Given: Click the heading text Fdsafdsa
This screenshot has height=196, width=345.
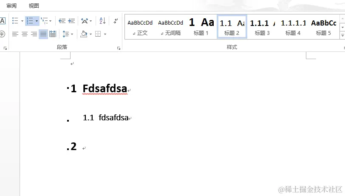Looking at the screenshot, I should click(x=105, y=89).
